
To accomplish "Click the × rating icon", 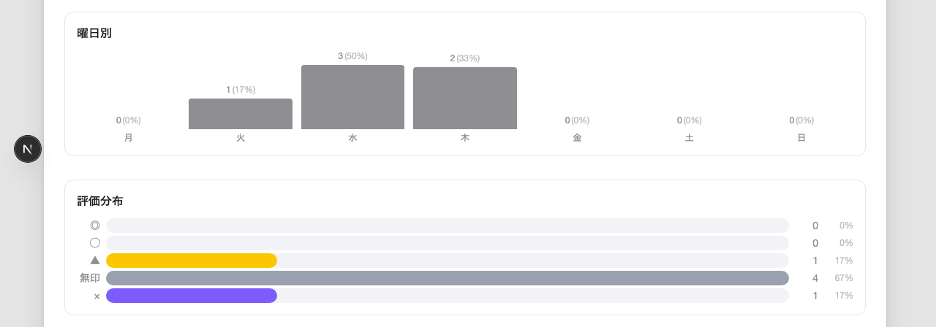I will click(x=97, y=296).
